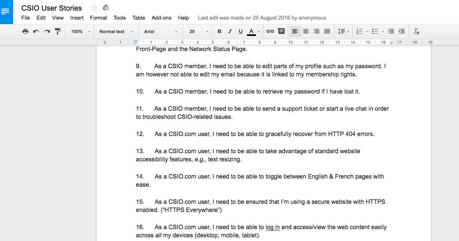This screenshot has width=459, height=241.
Task: Clear formatting from selection
Action: (416, 31)
